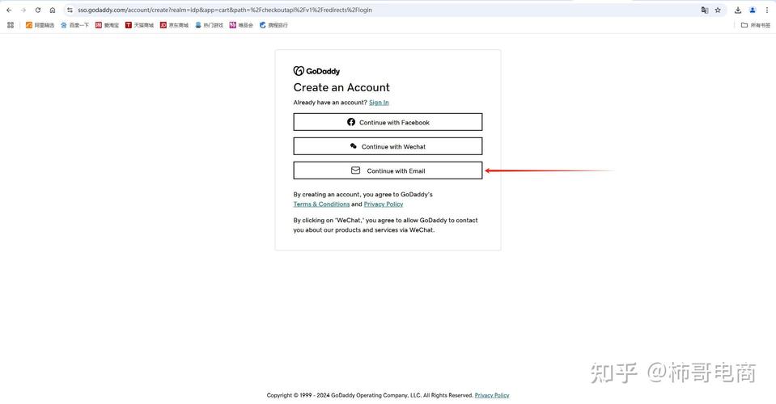Viewport: 776px width, 404px height.
Task: Bookmark this page with the star icon
Action: [718, 10]
